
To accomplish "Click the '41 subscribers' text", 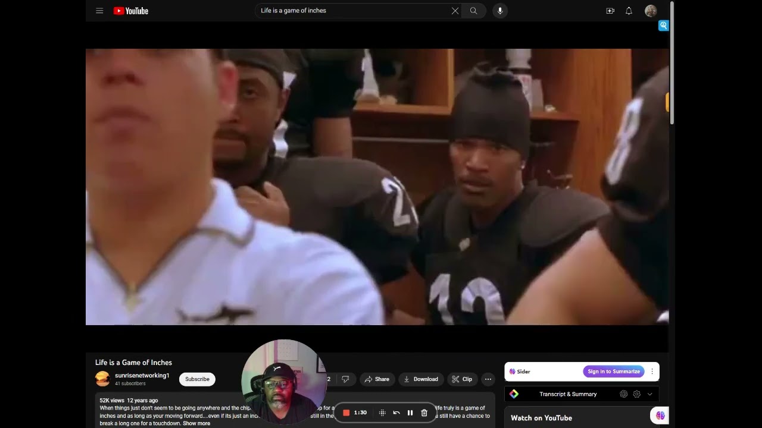I will click(x=130, y=384).
